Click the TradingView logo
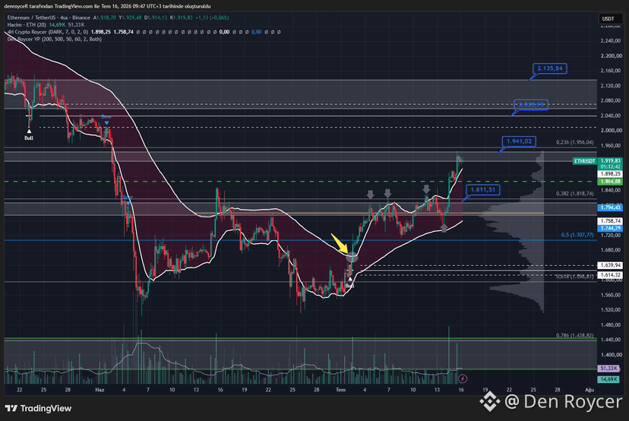 click(x=38, y=409)
